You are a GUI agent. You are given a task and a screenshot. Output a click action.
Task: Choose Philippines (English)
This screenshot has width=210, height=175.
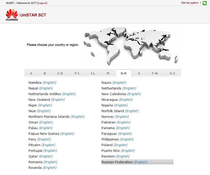(x=117, y=139)
